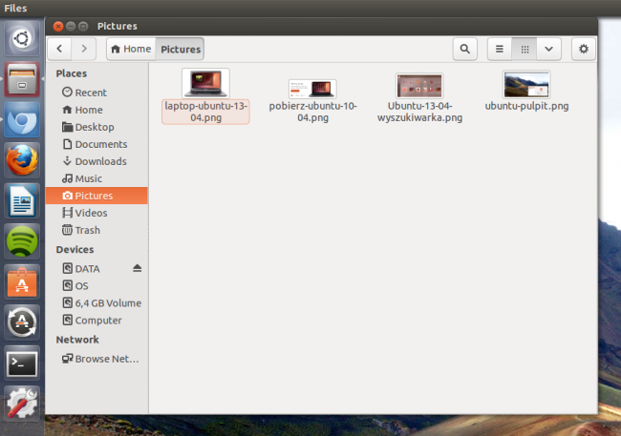Screen dimensions: 621x436
Task: Go back with the left arrow button
Action: point(59,49)
